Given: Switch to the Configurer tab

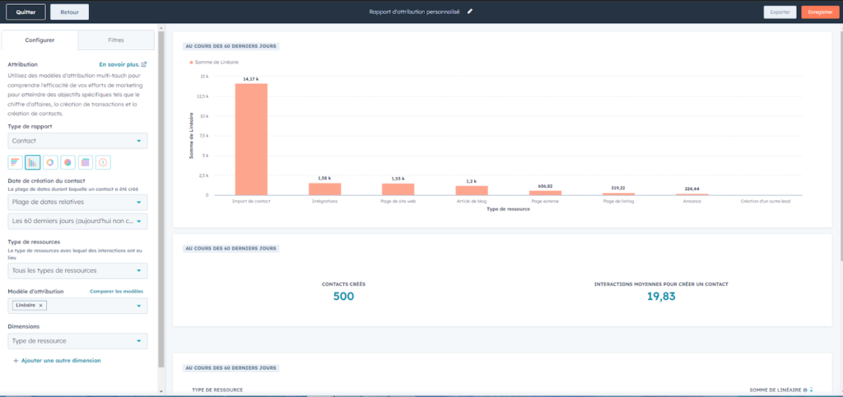Looking at the screenshot, I should coord(40,40).
